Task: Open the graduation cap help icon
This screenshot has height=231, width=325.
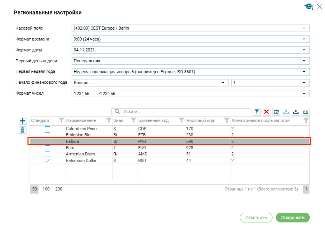Action: pyautogui.click(x=309, y=7)
